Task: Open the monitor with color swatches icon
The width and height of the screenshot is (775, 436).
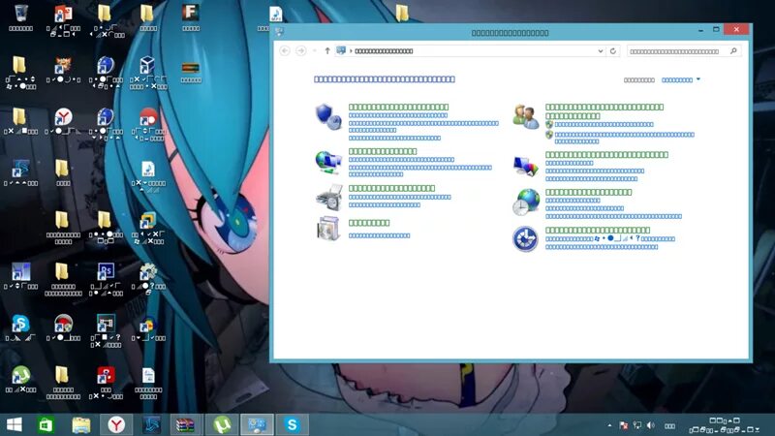Action: pos(525,167)
